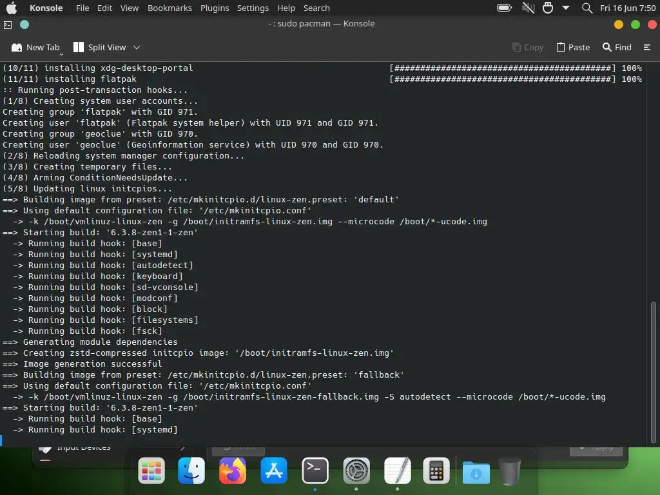This screenshot has width=660, height=495.
Task: Open System Settings gear icon in dock
Action: pyautogui.click(x=356, y=471)
